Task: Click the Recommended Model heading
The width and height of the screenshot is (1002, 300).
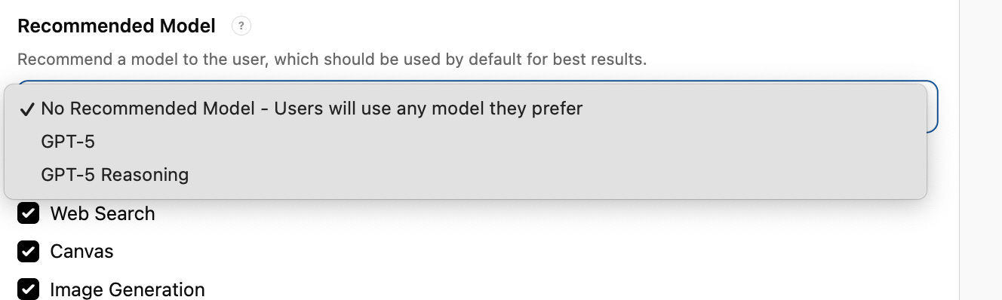Action: (x=116, y=26)
